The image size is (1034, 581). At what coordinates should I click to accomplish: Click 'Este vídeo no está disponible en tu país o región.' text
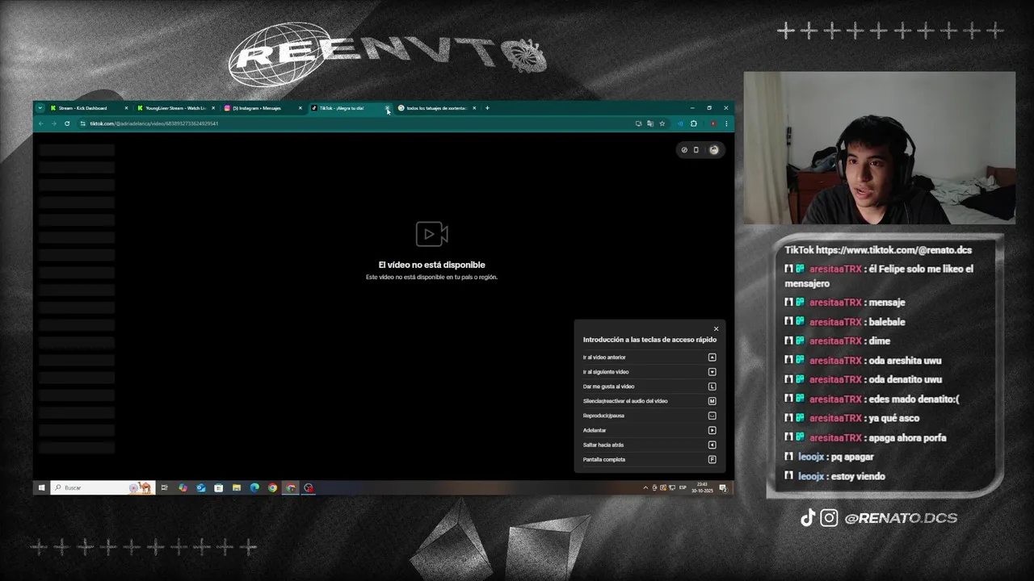pos(431,277)
